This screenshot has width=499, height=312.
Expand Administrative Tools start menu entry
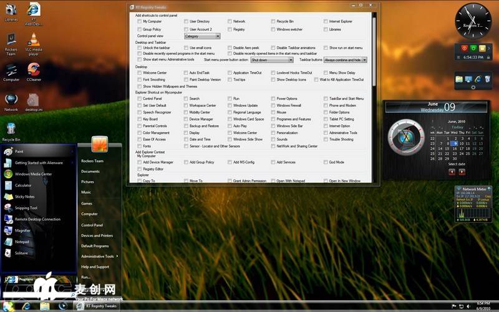99,256
